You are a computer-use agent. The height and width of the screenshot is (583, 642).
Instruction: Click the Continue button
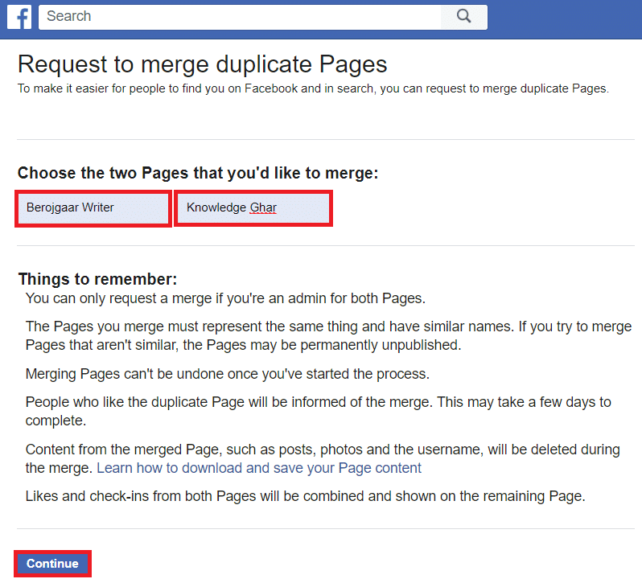[x=52, y=564]
